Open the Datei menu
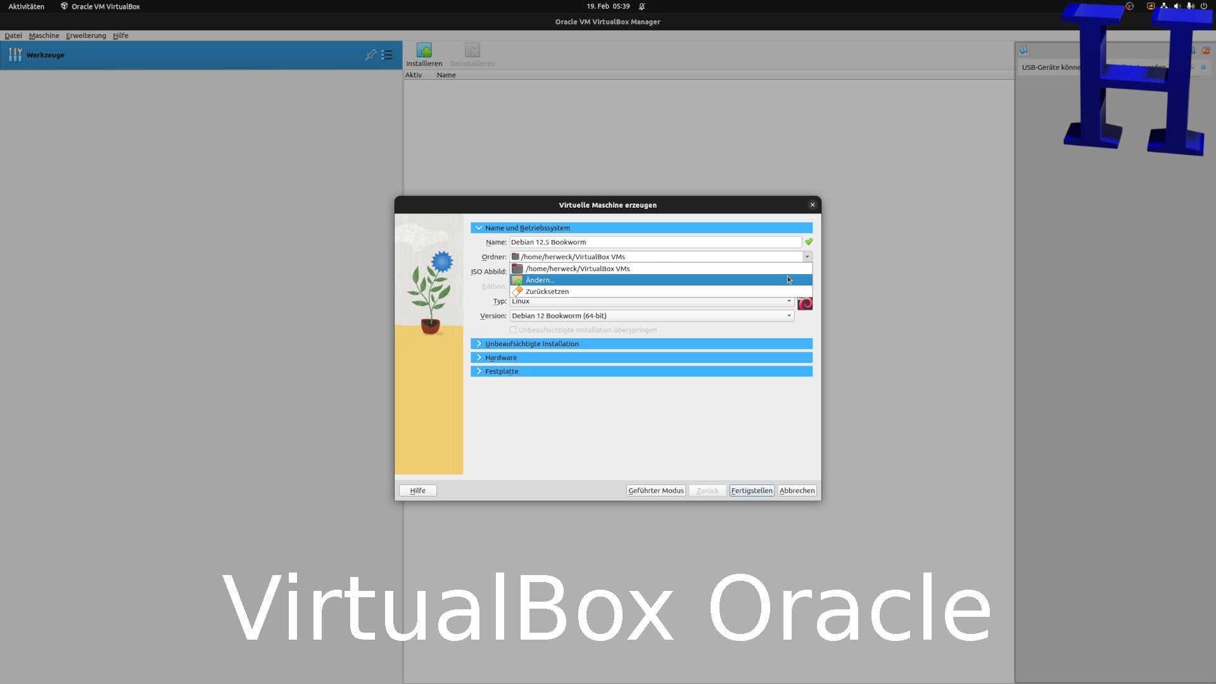1216x684 pixels. 13,35
